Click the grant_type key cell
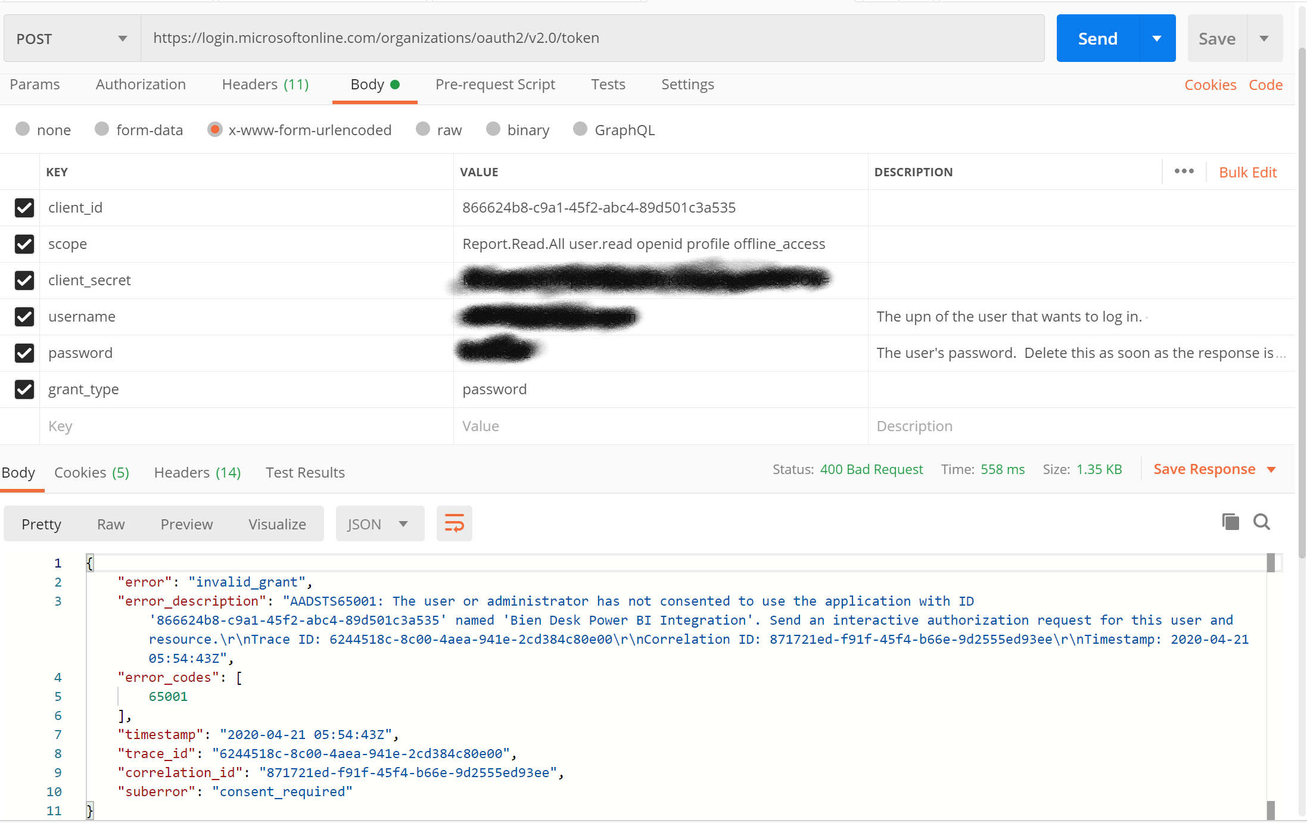 (246, 389)
